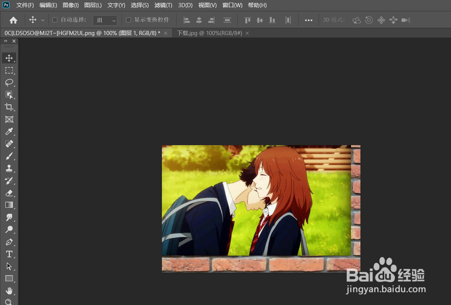This screenshot has width=451, height=305.
Task: Click the anime image on canvas
Action: tap(256, 201)
